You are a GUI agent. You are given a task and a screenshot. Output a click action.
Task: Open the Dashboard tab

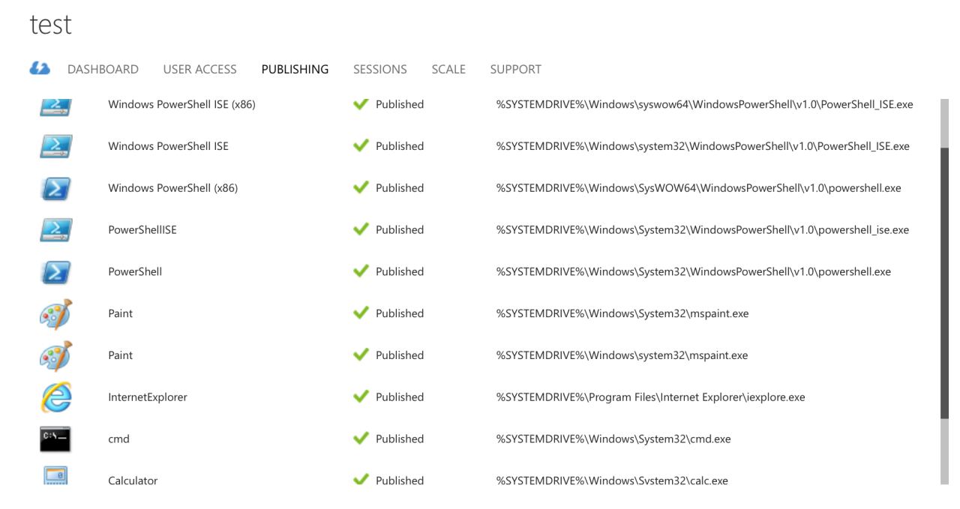pos(103,69)
